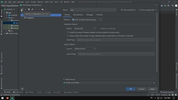Expand the manifests folder
178x100 pixels.
pyautogui.click(x=7, y=15)
